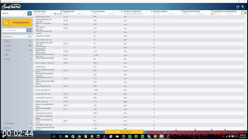The image size is (248, 139).
Task: Add a new project with plus button
Action: [29, 14]
